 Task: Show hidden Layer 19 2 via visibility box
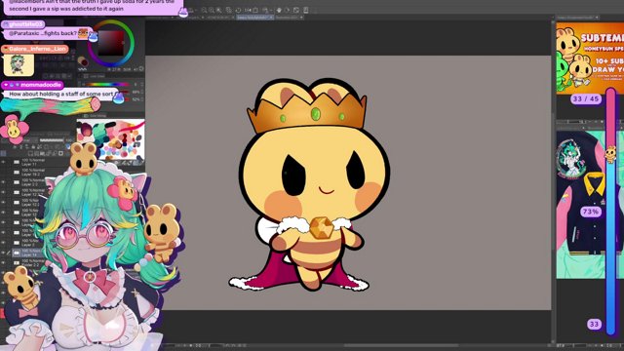(x=3, y=172)
